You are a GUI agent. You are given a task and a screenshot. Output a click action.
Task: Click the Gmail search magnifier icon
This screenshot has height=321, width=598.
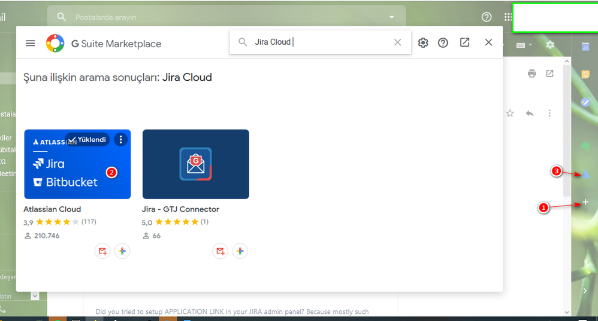[x=61, y=17]
